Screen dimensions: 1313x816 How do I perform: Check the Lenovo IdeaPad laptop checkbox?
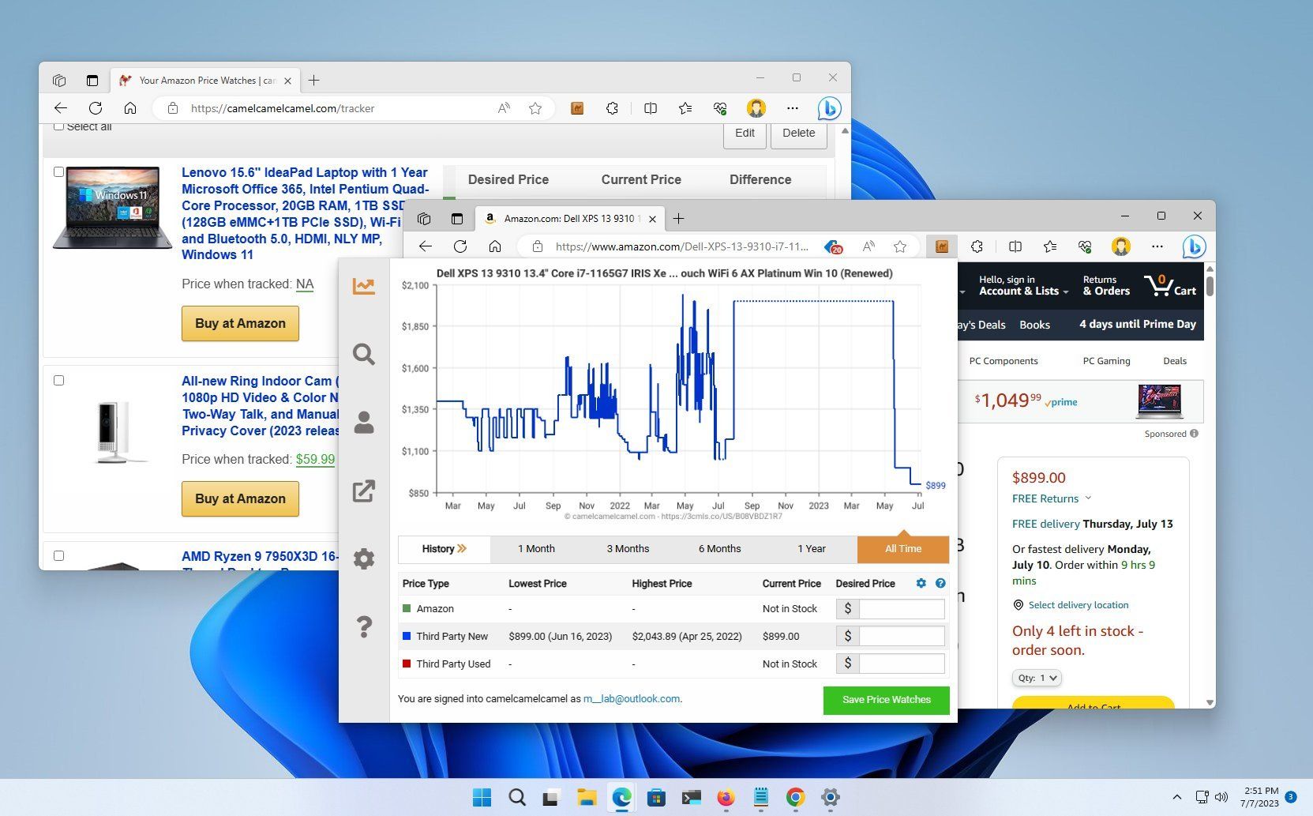59,171
